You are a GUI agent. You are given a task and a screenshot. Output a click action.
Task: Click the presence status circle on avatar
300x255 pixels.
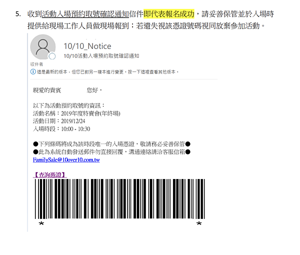click(x=52, y=56)
